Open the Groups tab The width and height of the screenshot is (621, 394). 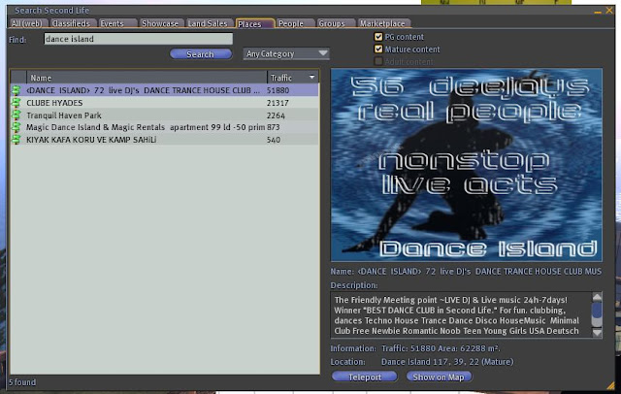[335, 23]
